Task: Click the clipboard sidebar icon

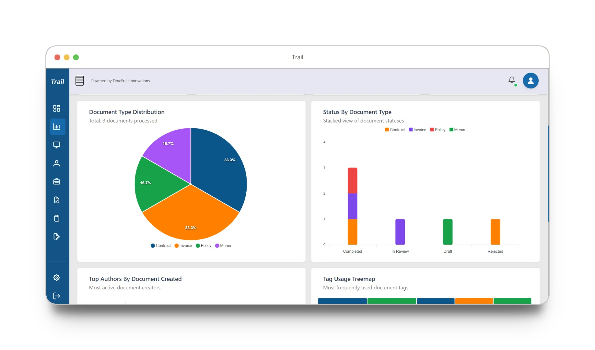Action: pos(57,218)
